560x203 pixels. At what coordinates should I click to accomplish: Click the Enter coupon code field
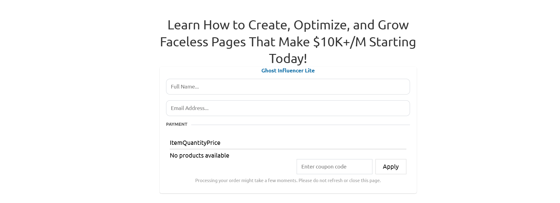(x=334, y=167)
